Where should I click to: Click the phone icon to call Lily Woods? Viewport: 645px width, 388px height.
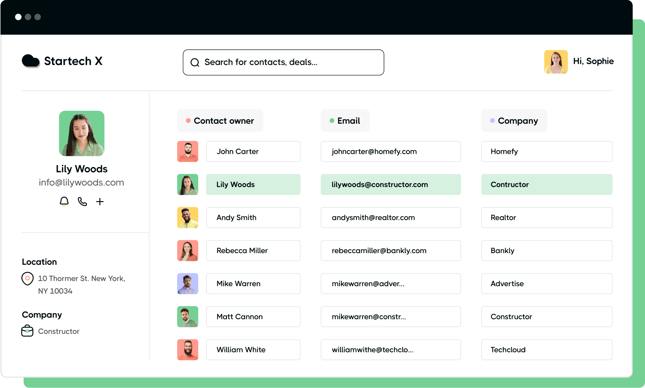82,201
